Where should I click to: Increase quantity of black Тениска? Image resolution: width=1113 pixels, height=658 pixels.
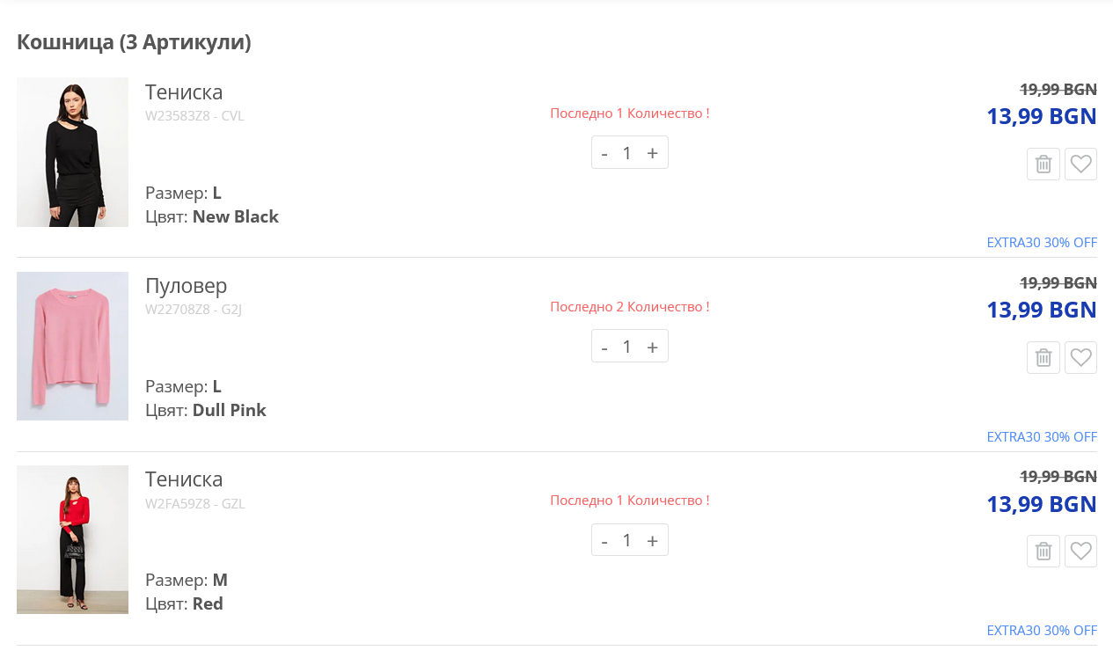652,153
